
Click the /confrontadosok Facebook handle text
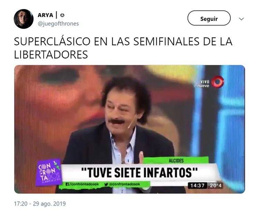click(x=84, y=184)
